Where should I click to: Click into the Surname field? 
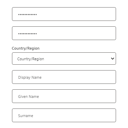pos(64,115)
